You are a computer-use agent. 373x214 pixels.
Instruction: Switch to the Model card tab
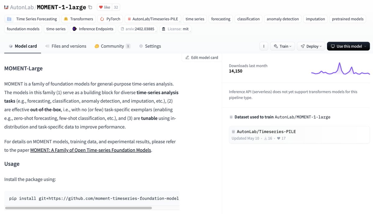coord(23,46)
